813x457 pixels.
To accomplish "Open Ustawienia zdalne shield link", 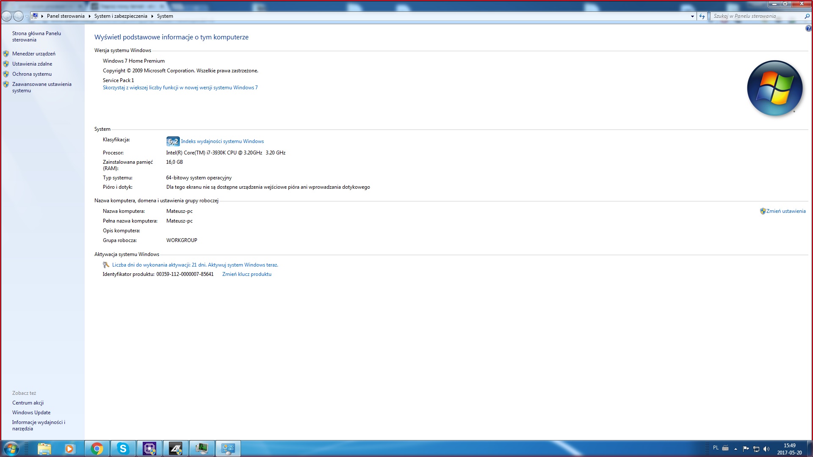I will click(32, 64).
